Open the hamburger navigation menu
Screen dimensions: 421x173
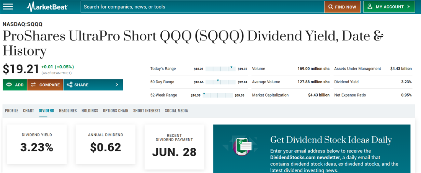[8, 7]
